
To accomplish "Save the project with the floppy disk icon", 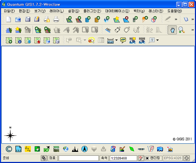I will tap(27, 19).
